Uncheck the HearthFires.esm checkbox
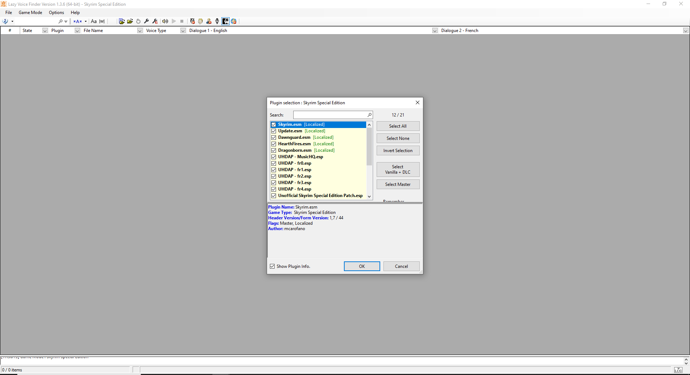This screenshot has height=375, width=690. (x=273, y=144)
